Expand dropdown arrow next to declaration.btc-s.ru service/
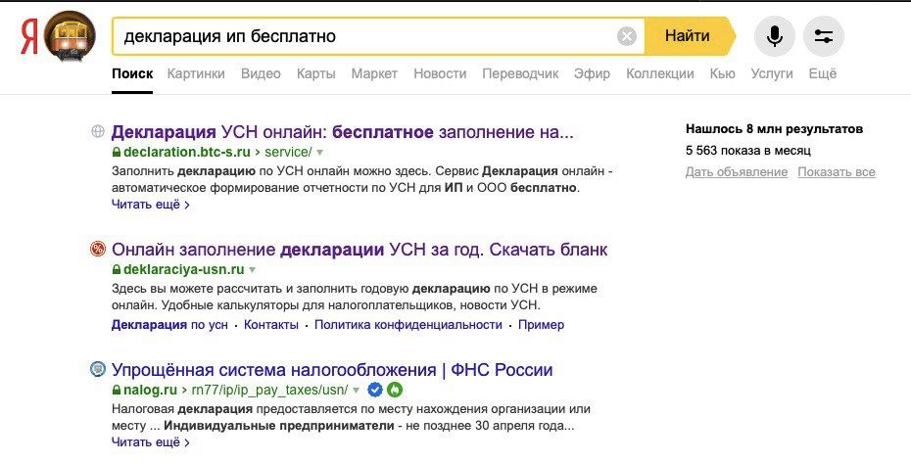The width and height of the screenshot is (911, 463). point(319,152)
